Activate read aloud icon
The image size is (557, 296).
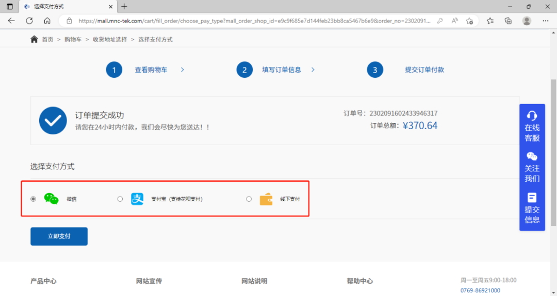click(455, 21)
